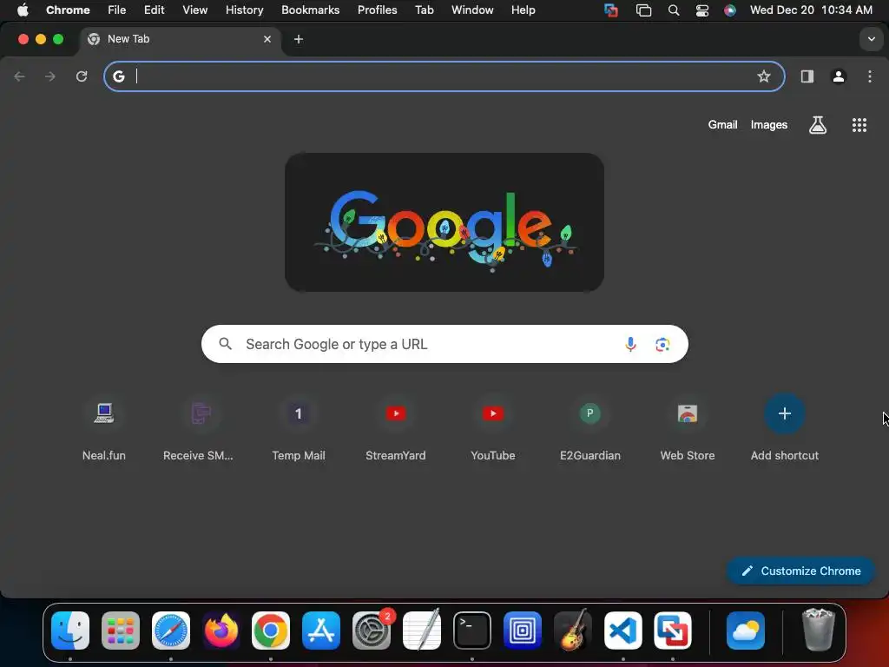The height and width of the screenshot is (667, 889).
Task: Open the View menu
Action: click(195, 10)
